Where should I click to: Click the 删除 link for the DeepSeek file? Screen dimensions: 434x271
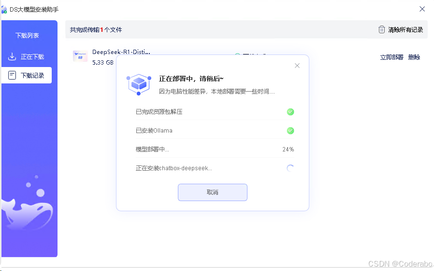pyautogui.click(x=414, y=57)
